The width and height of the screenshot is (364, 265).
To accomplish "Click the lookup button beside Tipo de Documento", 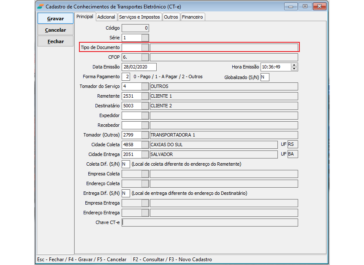I will coord(145,47).
